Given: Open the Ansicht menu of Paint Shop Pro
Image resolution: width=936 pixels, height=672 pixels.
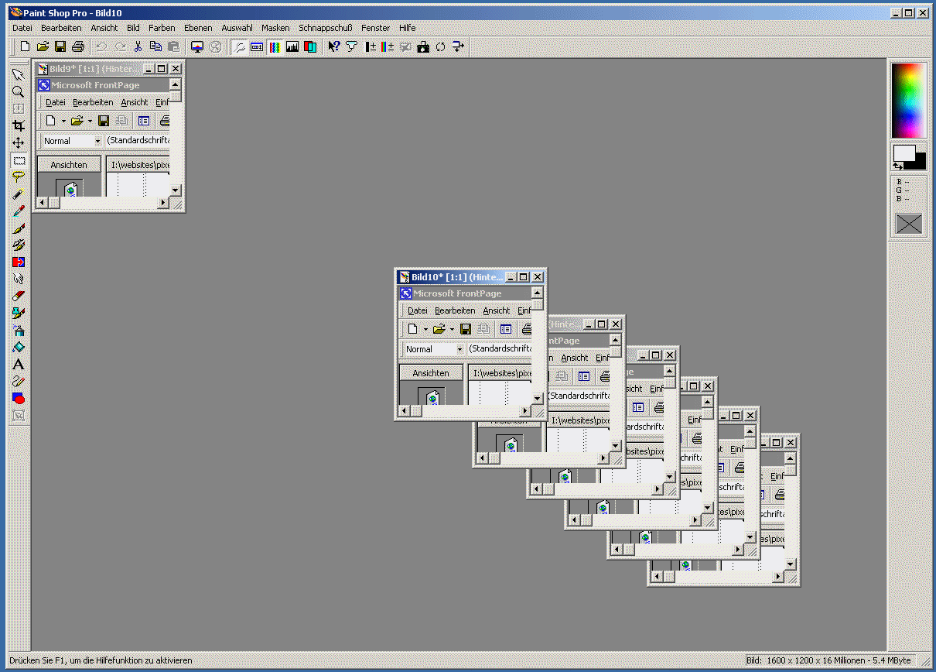Looking at the screenshot, I should 104,28.
